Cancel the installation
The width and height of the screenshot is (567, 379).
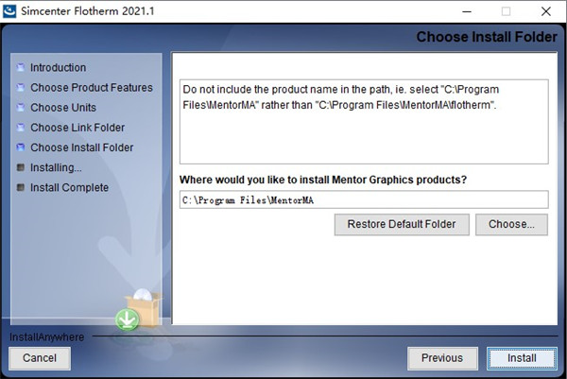click(40, 358)
